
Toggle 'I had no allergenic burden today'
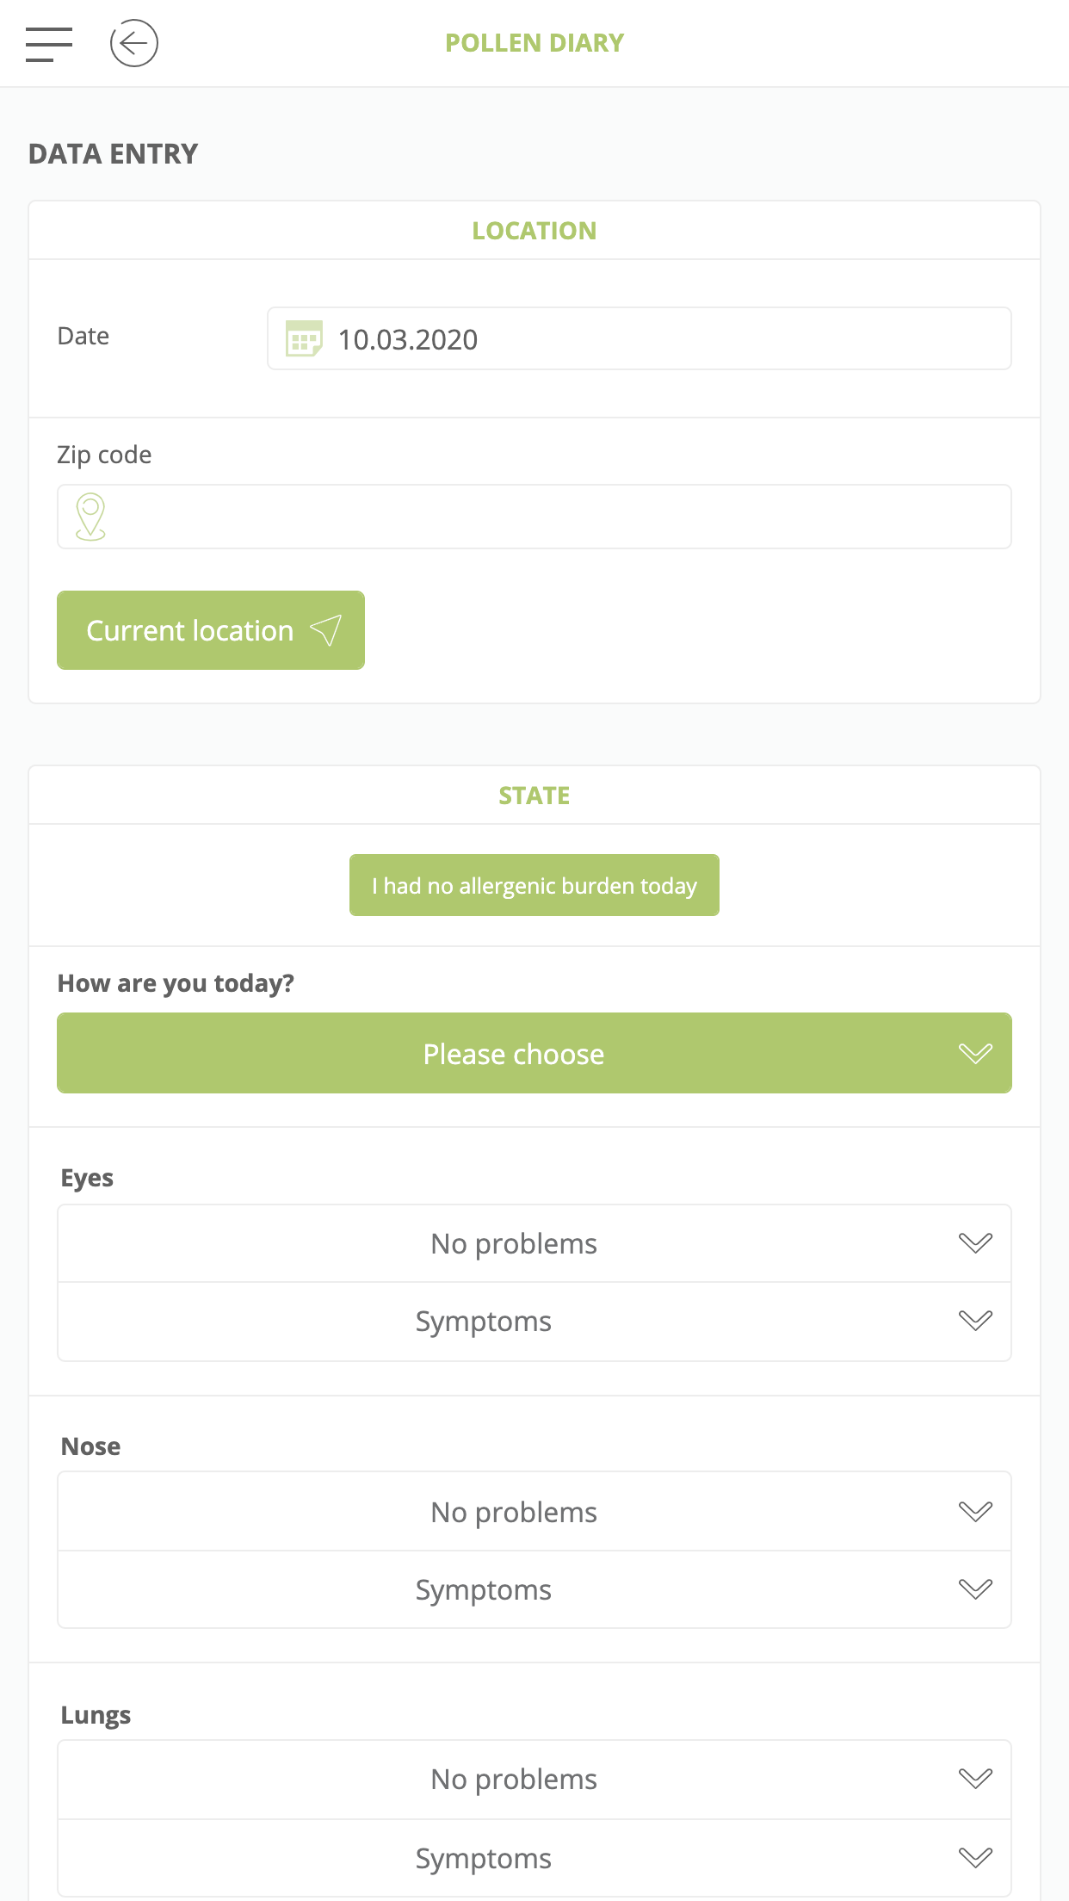click(534, 884)
